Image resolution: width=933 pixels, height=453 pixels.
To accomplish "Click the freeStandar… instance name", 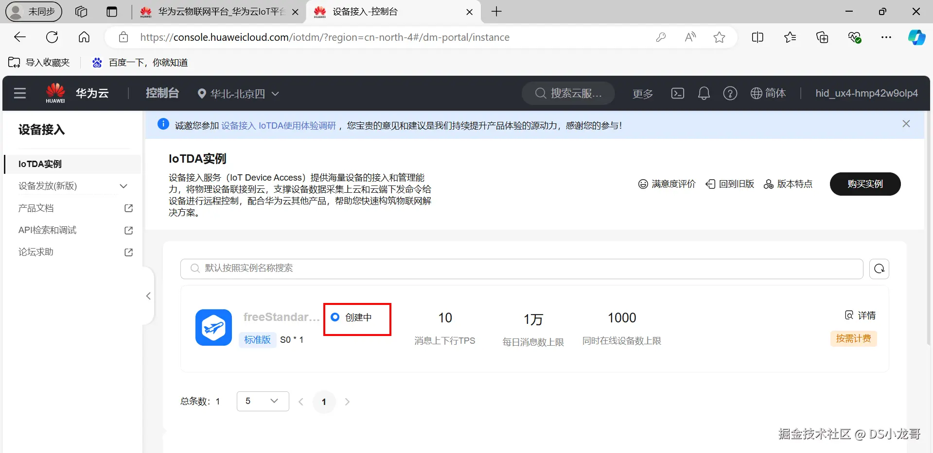I will [282, 317].
